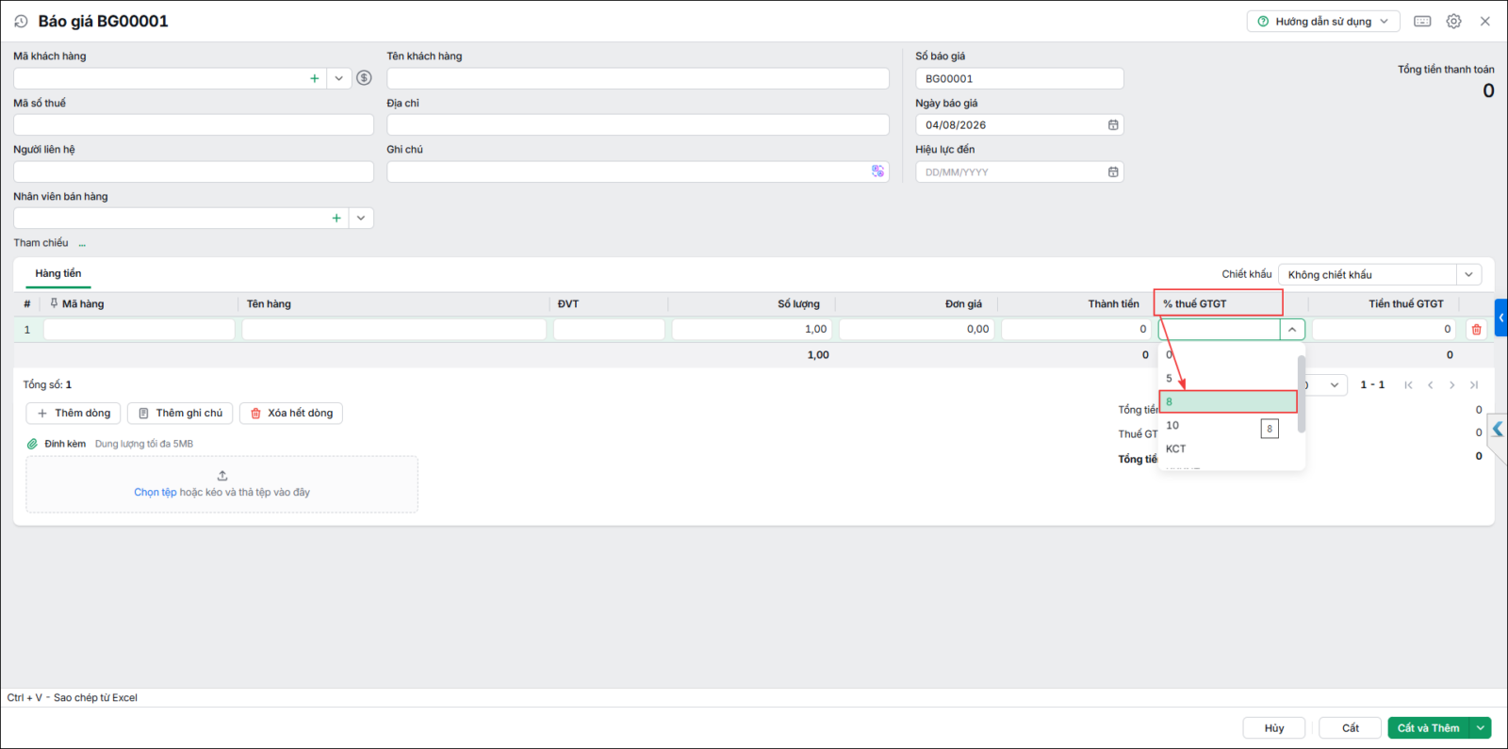The width and height of the screenshot is (1508, 749).
Task: Click Chọn tệp link
Action: tap(155, 492)
